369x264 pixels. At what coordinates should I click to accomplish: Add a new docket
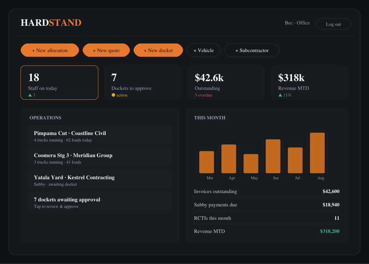pyautogui.click(x=158, y=50)
